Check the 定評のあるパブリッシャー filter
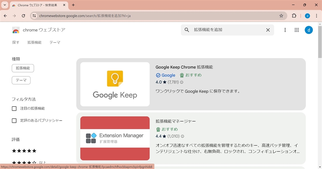322x169 pixels. pyautogui.click(x=14, y=121)
